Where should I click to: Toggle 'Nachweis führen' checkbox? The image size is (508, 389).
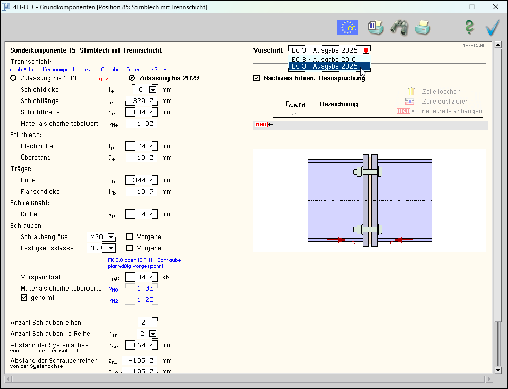(x=257, y=78)
